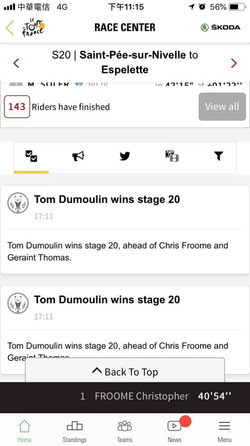Open the Tour de France logo

(x=33, y=28)
